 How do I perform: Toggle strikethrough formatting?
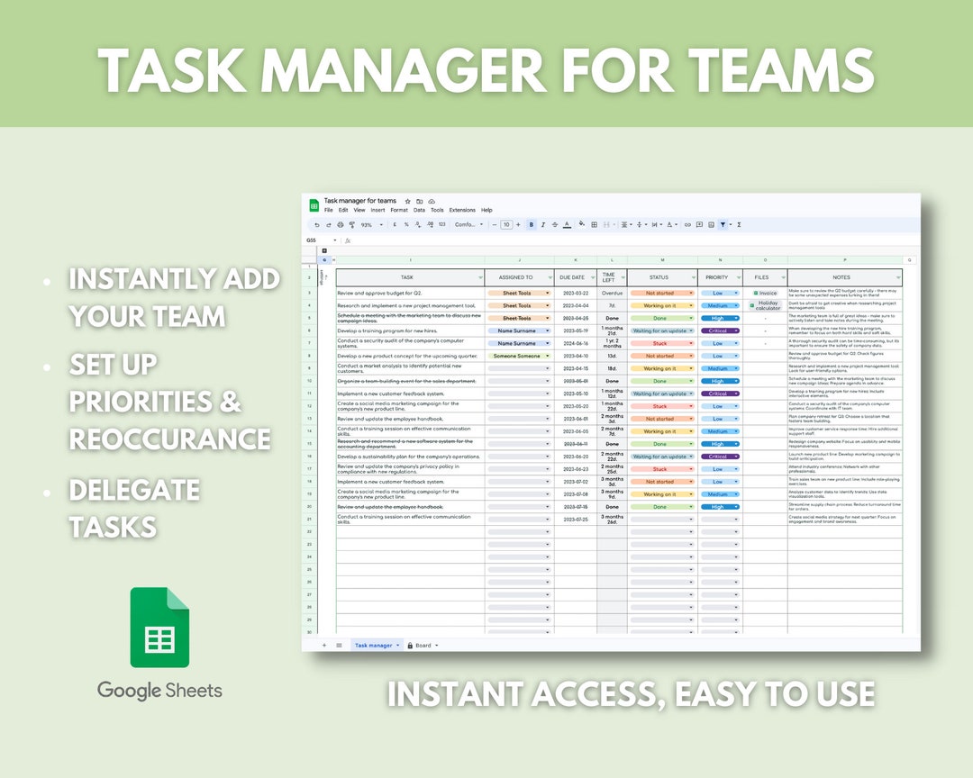click(554, 224)
